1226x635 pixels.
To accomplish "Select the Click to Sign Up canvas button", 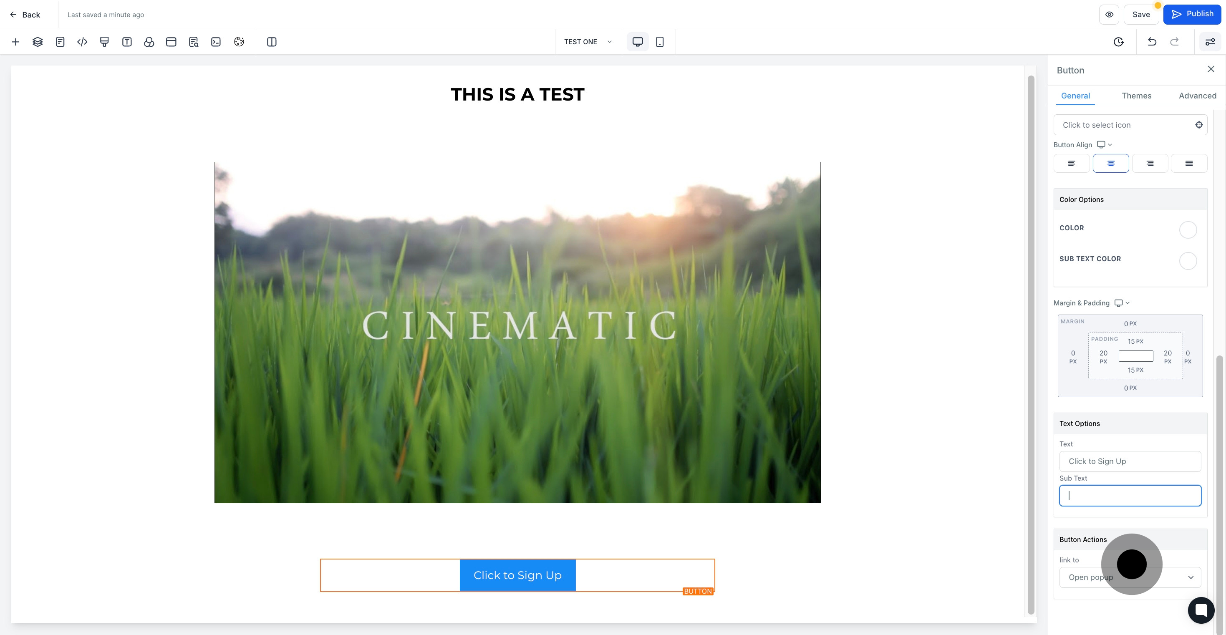I will pos(517,575).
